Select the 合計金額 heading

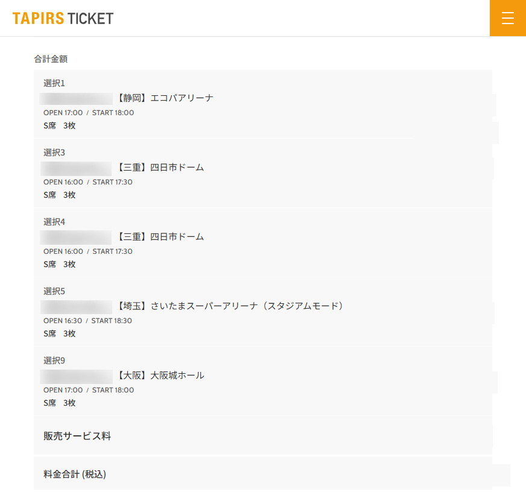[51, 59]
